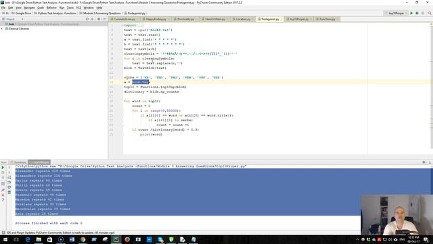Open the Tools menu
The width and height of the screenshot is (433, 244).
[x=70, y=7]
